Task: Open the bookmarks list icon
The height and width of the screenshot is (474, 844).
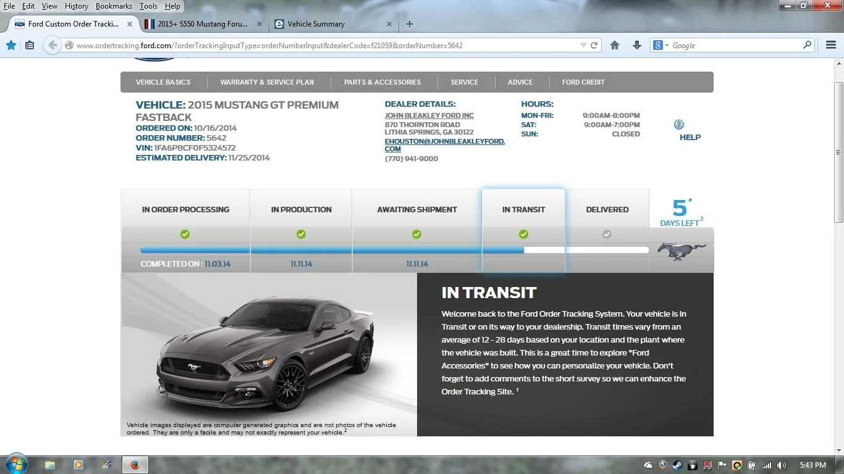Action: tap(29, 45)
